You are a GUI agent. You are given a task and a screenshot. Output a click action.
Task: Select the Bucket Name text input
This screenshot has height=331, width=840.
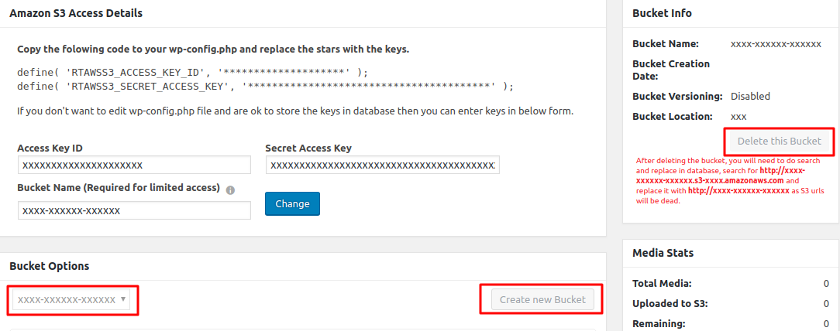pyautogui.click(x=134, y=211)
